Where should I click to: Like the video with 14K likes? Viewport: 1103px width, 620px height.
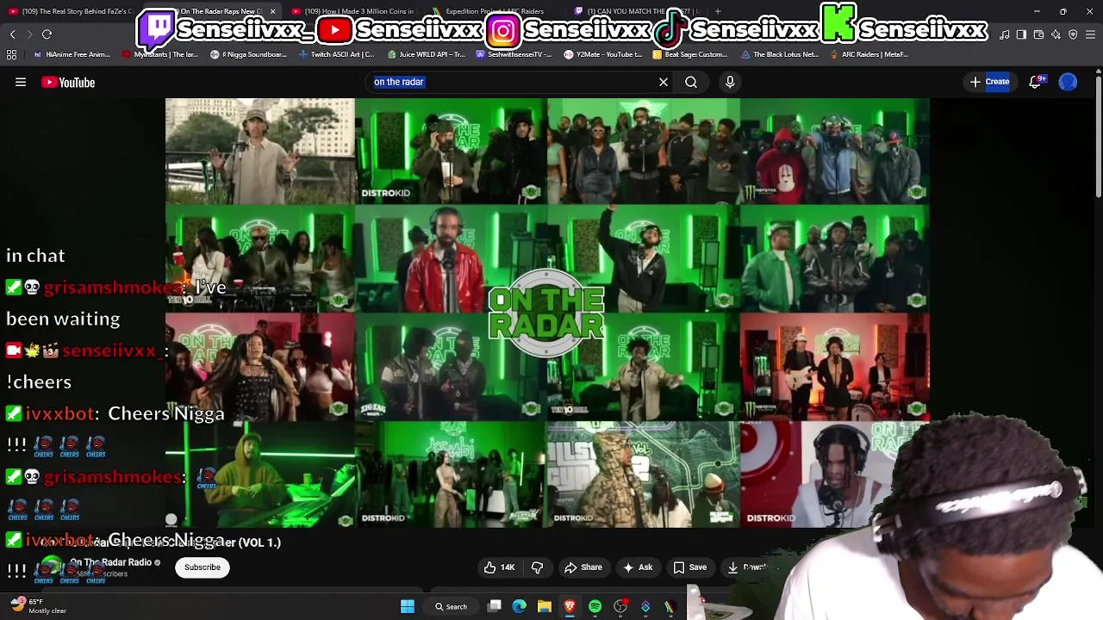[x=499, y=567]
